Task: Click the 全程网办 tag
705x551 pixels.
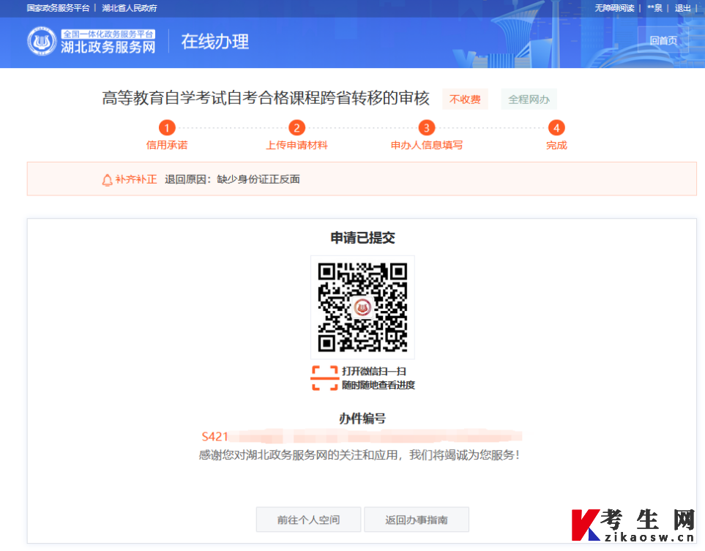Action: click(x=529, y=100)
